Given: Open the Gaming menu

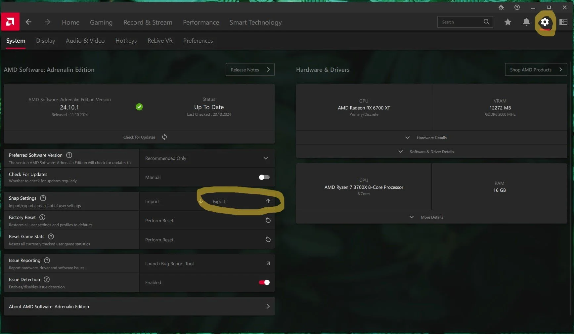Looking at the screenshot, I should coord(101,22).
